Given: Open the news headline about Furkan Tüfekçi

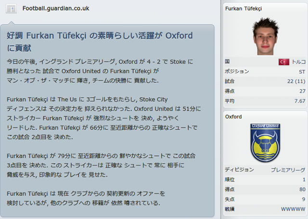Looking at the screenshot, I should tap(100, 42).
